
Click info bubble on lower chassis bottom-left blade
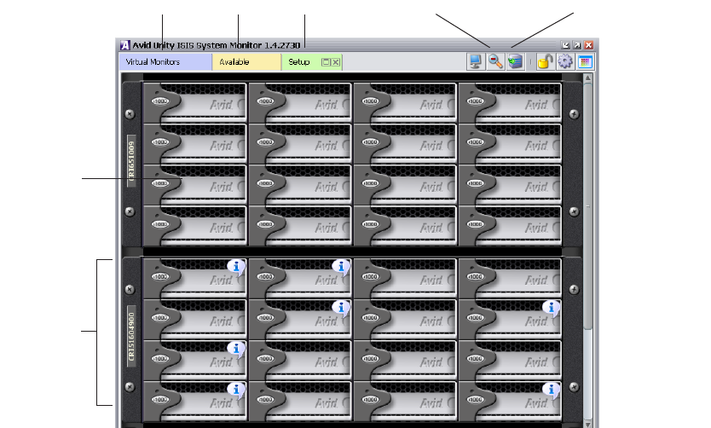[x=236, y=390]
